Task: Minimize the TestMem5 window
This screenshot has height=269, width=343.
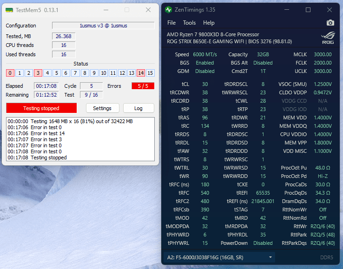Action: 106,10
